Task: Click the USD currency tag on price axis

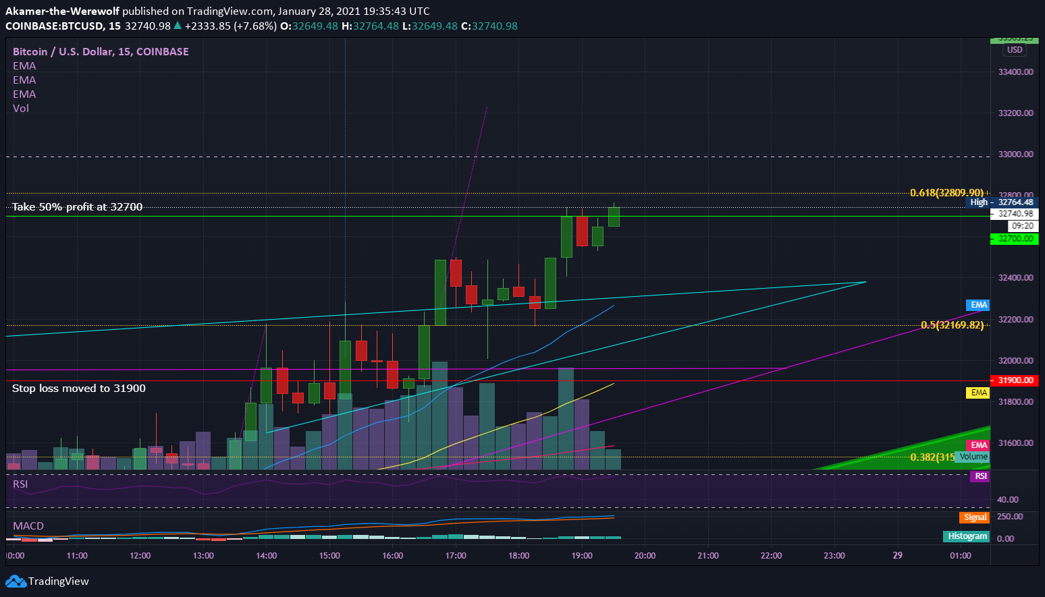Action: click(x=1015, y=50)
